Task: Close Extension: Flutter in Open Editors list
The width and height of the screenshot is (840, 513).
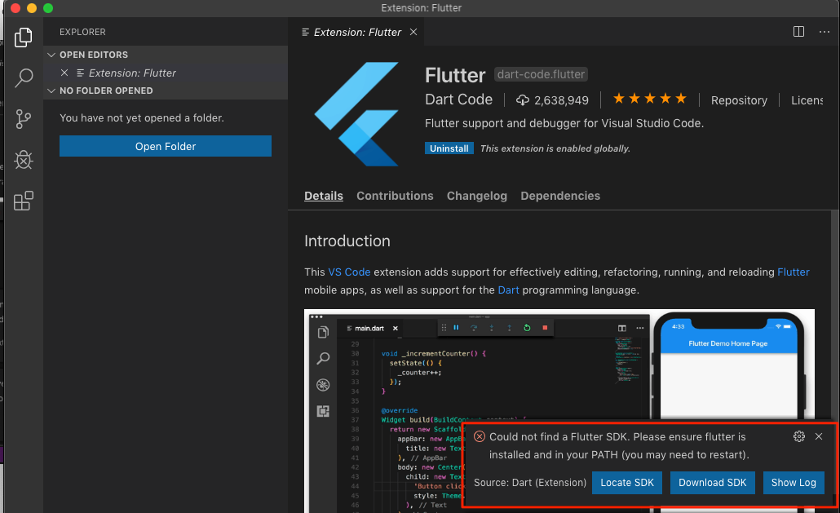Action: (x=64, y=73)
